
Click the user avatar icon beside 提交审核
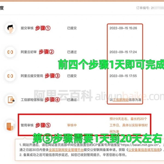pyautogui.click(x=10, y=28)
